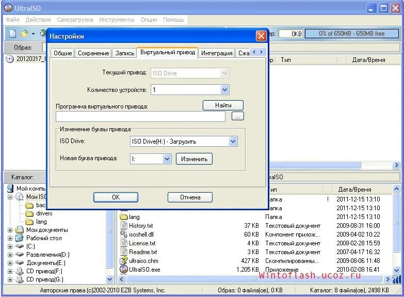
Task: Click the Тип header in upper pane
Action: (286, 60)
